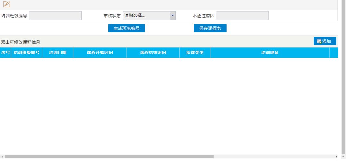Click the 双击可修改课程信息 hint text

click(21, 42)
